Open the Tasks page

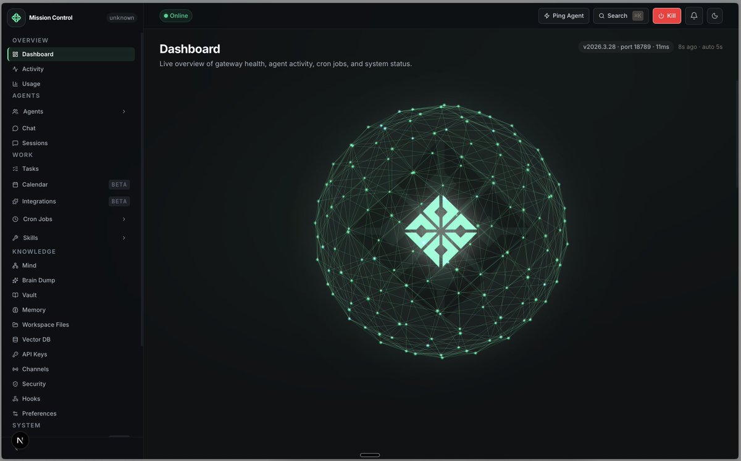tap(71, 169)
